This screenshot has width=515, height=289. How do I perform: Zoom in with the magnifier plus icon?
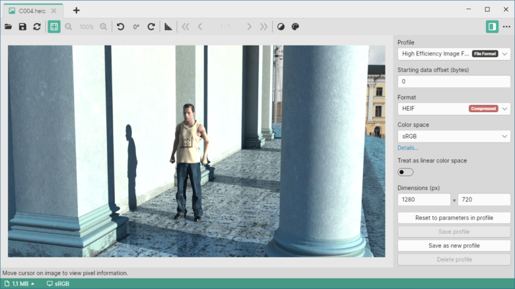coord(104,26)
